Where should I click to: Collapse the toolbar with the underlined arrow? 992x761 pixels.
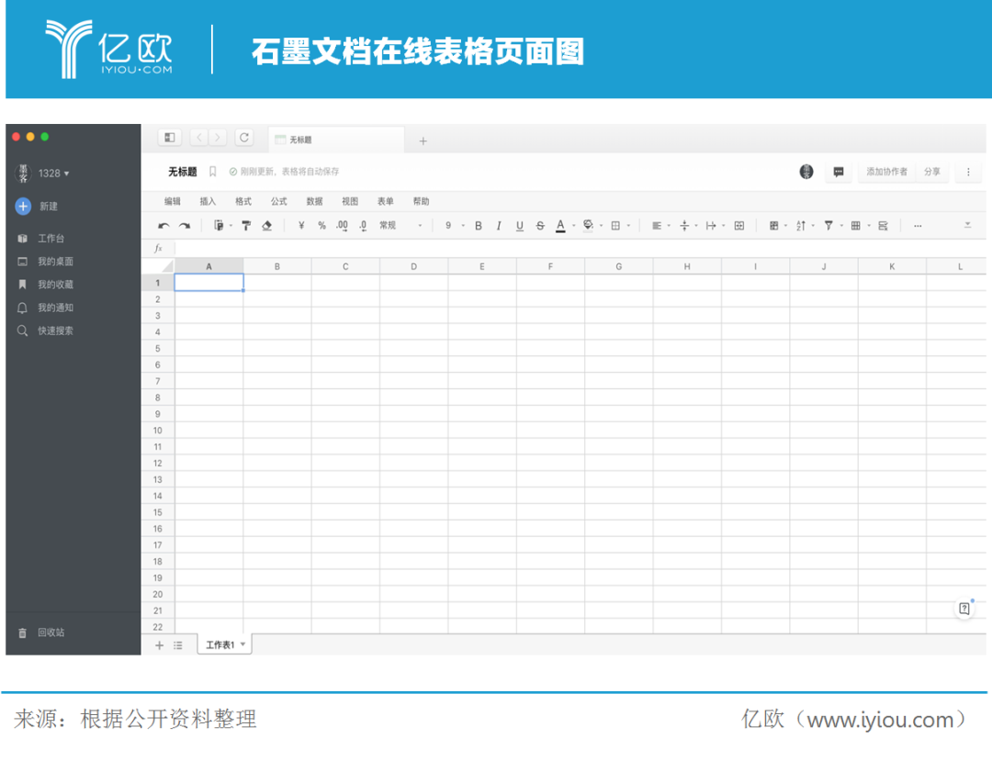[967, 225]
